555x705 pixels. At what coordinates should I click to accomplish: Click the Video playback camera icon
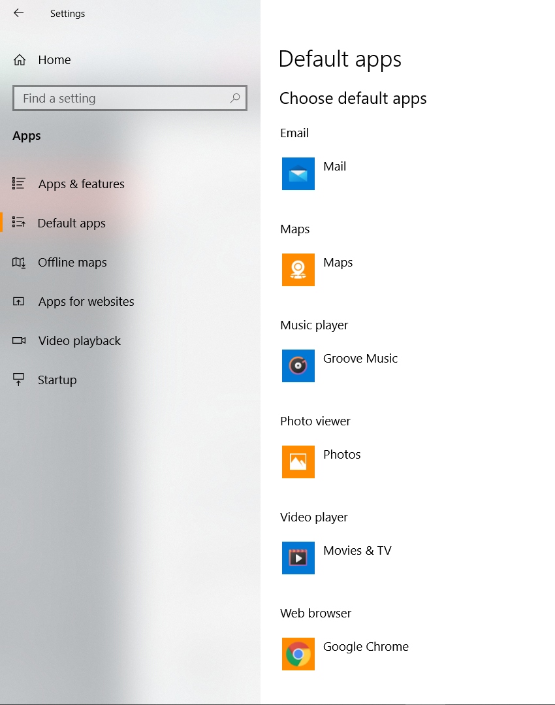click(19, 340)
